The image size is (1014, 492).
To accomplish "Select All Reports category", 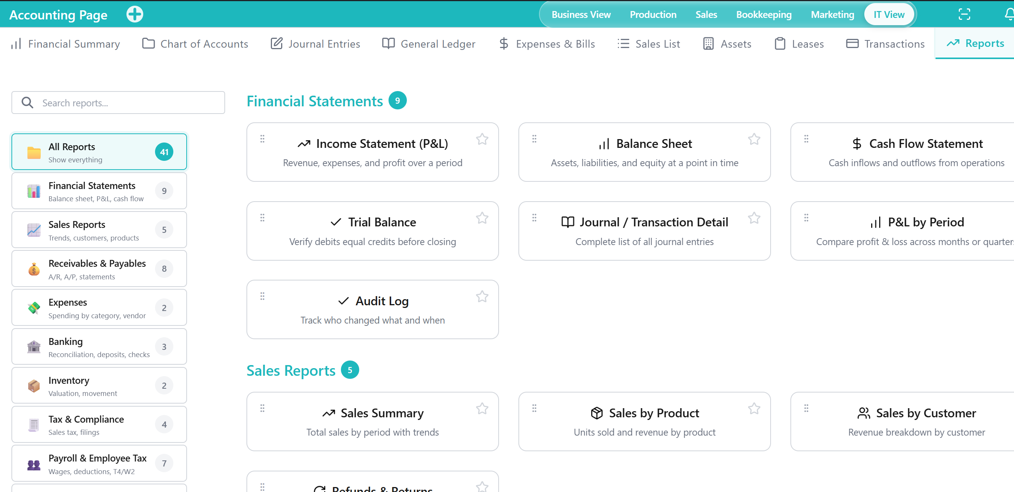I will [x=99, y=152].
